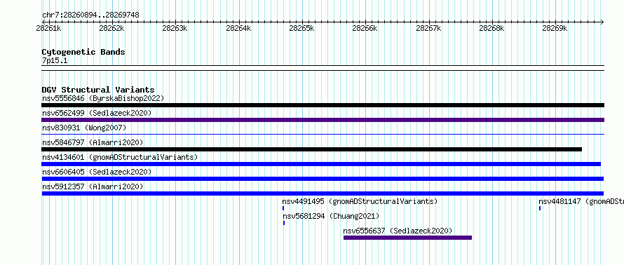Click the 28263k ruler tick label

[175, 28]
